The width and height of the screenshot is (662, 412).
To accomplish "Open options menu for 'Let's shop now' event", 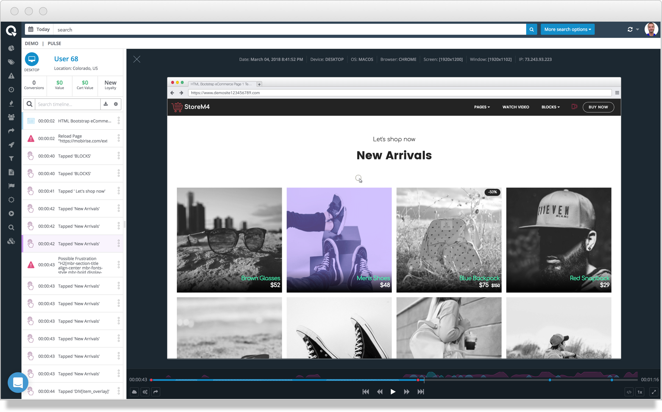I will point(119,191).
